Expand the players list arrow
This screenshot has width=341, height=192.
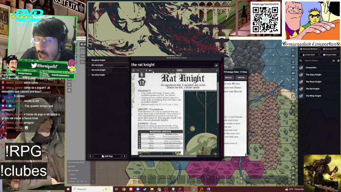(x=93, y=182)
